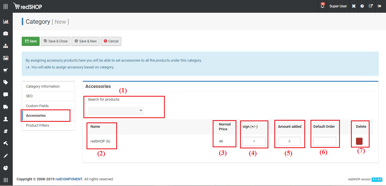Open the image media sidebar icon
Screen dimensions: 386x186
(x=6, y=58)
